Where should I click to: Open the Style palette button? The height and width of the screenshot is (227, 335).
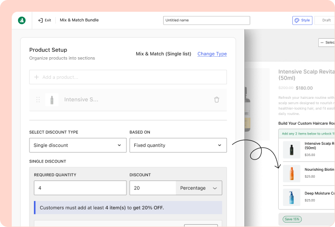[x=302, y=20]
